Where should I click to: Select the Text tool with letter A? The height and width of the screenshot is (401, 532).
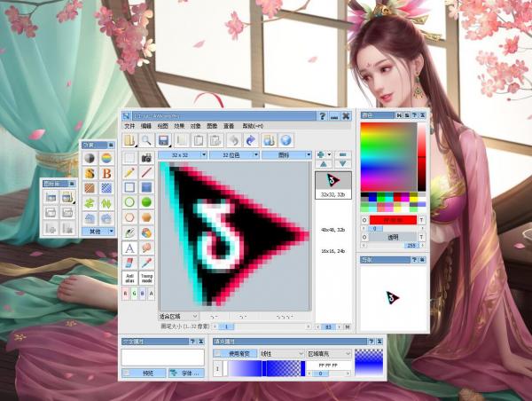pyautogui.click(x=129, y=248)
